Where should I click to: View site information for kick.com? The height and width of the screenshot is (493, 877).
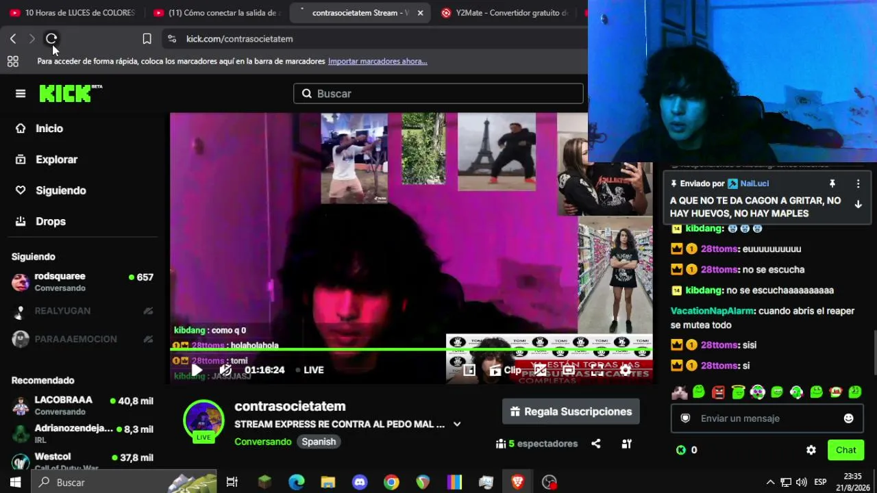[x=171, y=39]
